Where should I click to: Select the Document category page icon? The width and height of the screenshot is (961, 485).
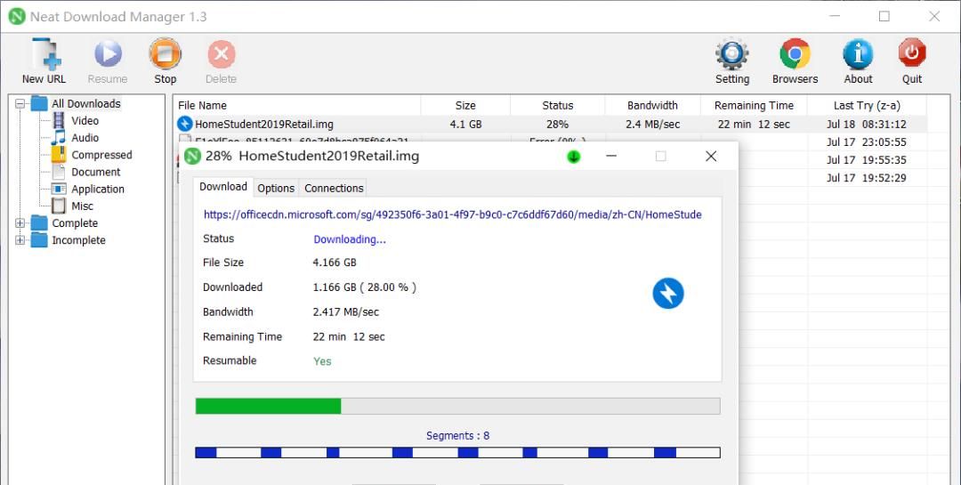pos(59,172)
